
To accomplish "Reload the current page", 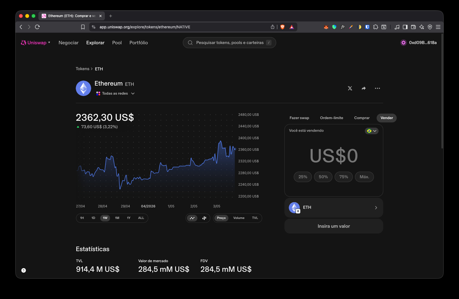I will 37,27.
